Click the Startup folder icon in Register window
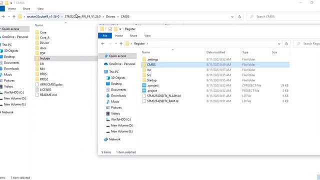The height and width of the screenshot is (180, 320). point(144,80)
